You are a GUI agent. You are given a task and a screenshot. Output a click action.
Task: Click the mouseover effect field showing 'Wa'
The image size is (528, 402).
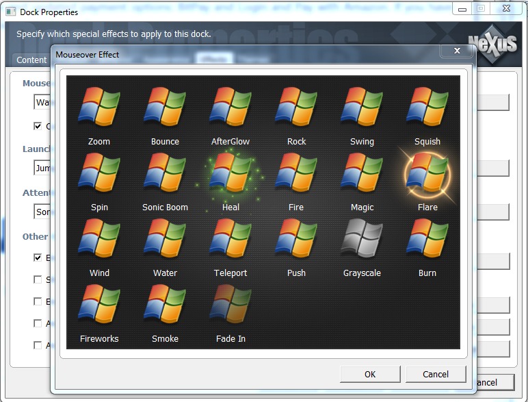42,102
